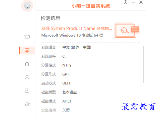The width and height of the screenshot is (158, 116).
Task: Click the GPT value
Action: pyautogui.click(x=66, y=74)
